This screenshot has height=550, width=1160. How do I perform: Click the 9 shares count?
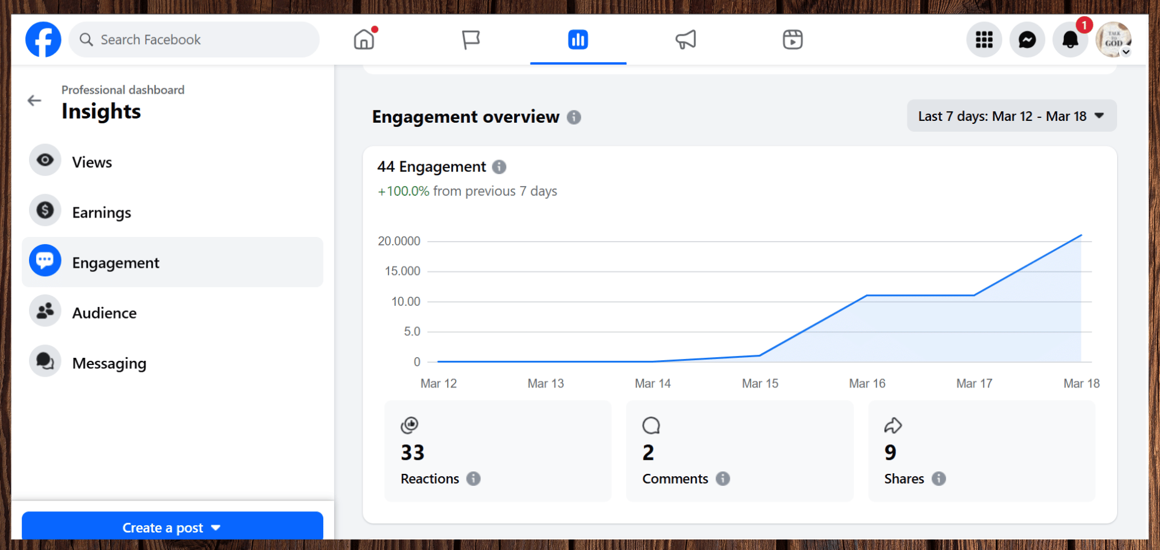click(x=891, y=453)
